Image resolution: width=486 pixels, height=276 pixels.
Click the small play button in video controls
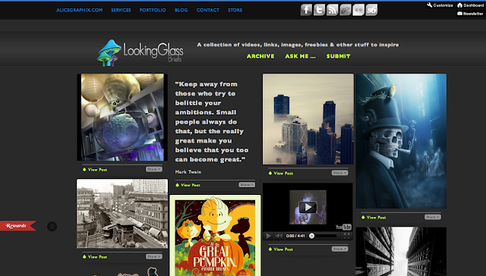click(268, 236)
